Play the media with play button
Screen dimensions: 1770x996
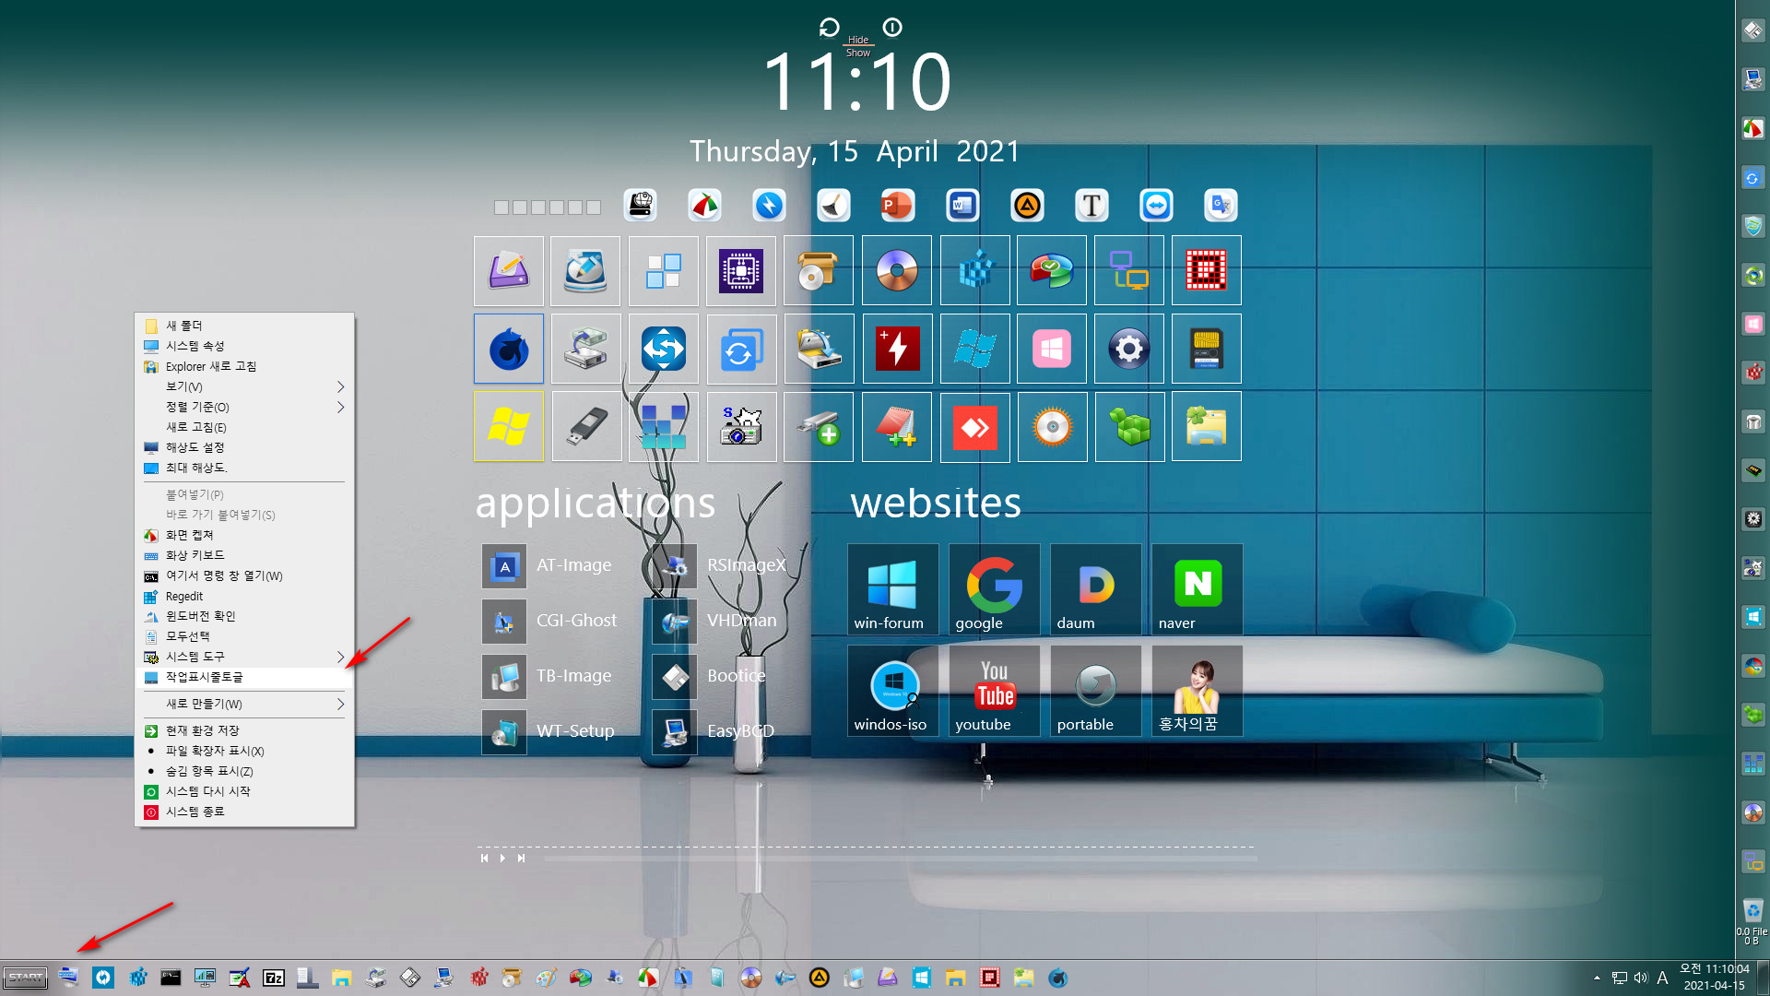[502, 858]
